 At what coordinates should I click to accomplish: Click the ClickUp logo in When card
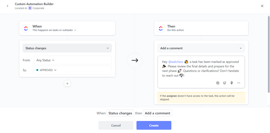click(x=26, y=28)
